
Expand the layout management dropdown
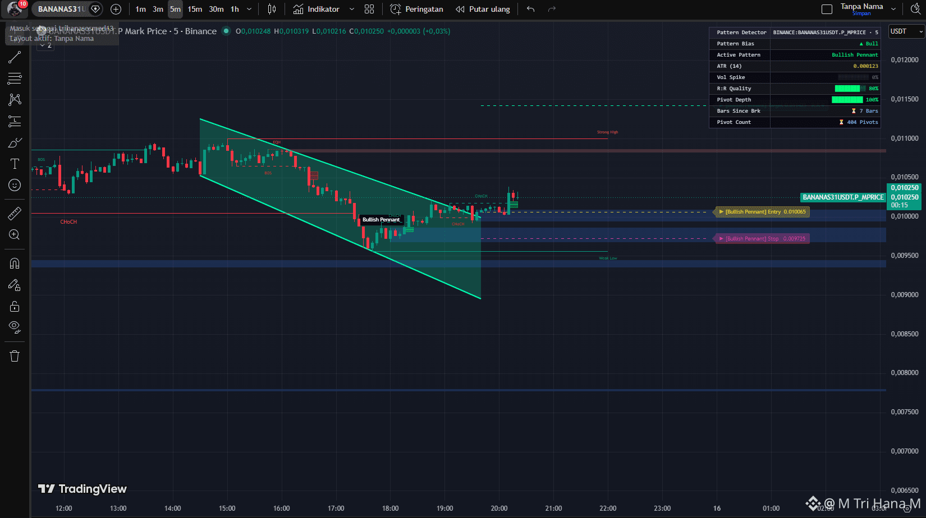(x=895, y=9)
